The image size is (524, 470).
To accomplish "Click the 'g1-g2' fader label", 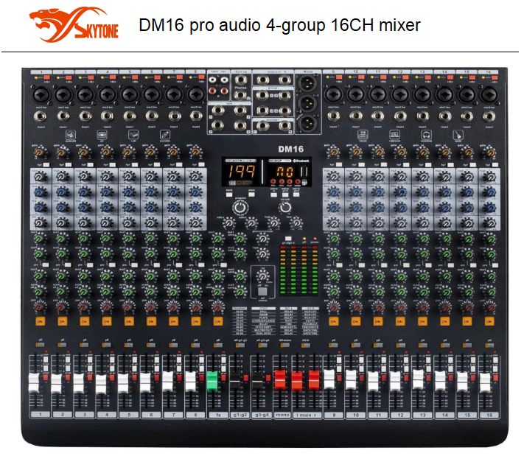I will [x=240, y=415].
